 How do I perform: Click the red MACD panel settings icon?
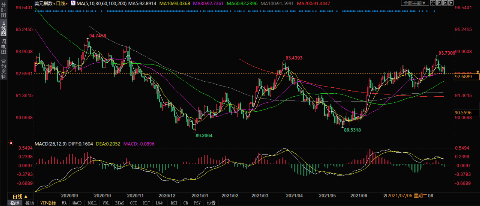pyautogui.click(x=11, y=143)
